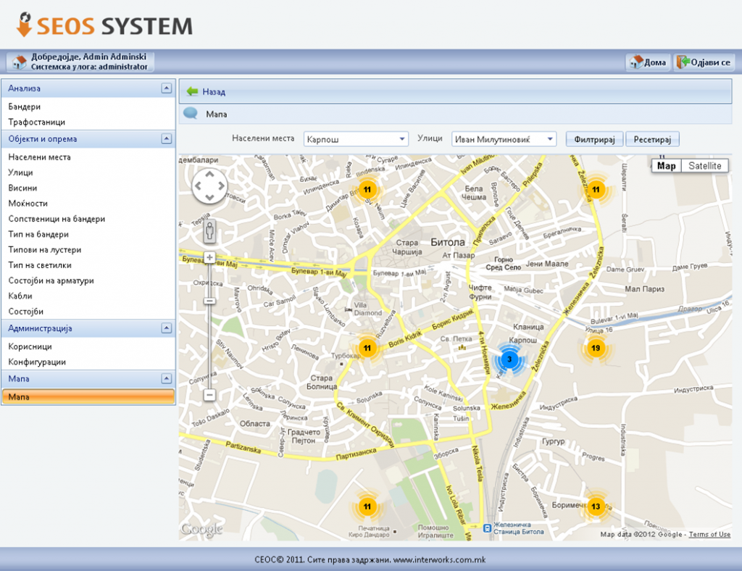Screen dimensions: 742x571
Task: Open the cluster marker labeled 13
Action: click(596, 507)
